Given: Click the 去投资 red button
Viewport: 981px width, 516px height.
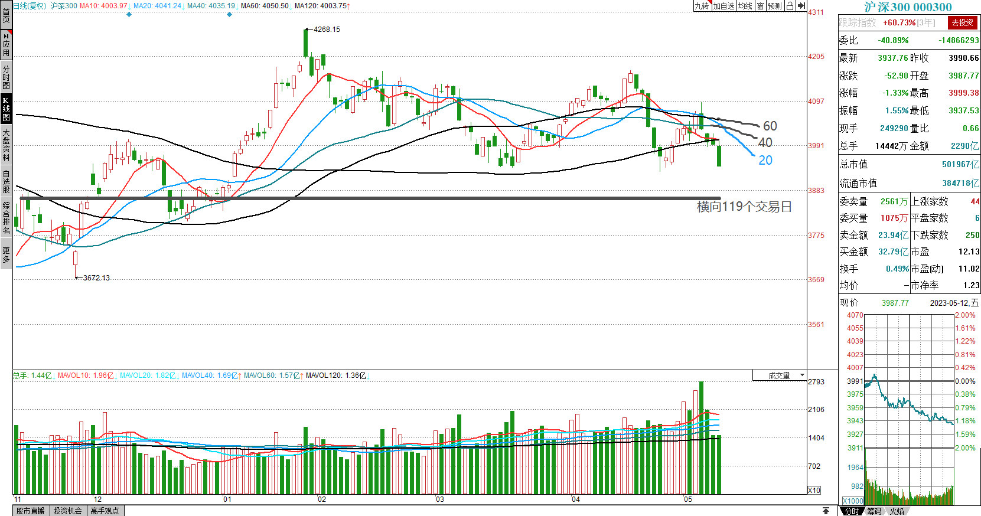Looking at the screenshot, I should (962, 22).
